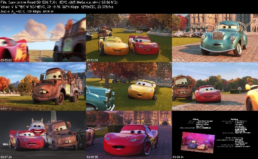
Task: Open the end credits thumbnail
Action: point(215,135)
